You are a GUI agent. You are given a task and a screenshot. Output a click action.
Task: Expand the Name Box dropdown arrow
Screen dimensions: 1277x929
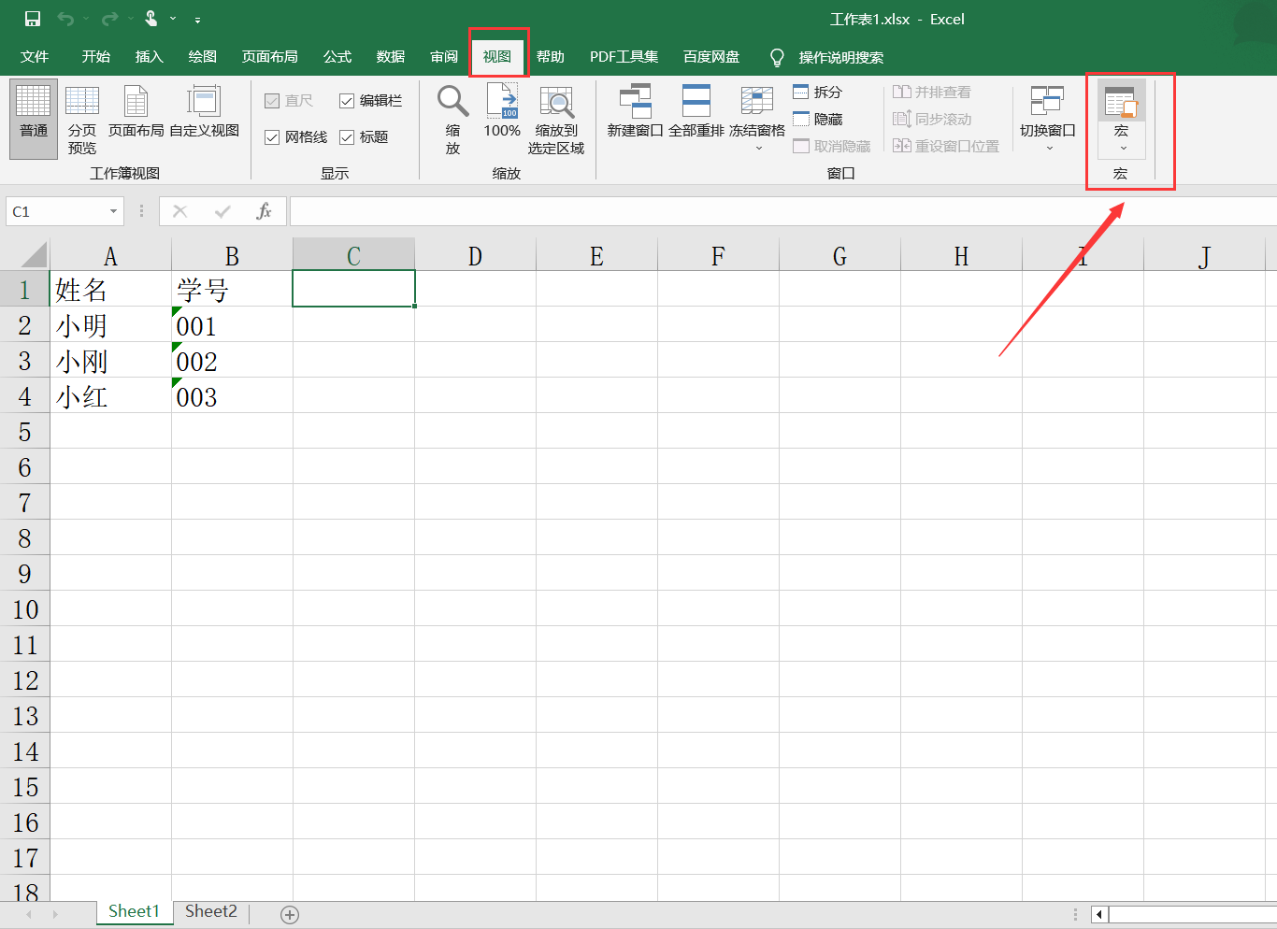tap(113, 211)
